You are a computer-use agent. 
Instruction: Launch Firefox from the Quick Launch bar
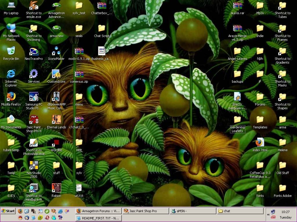[20, 211]
